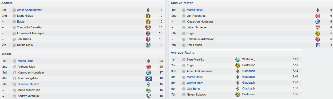This screenshot has width=333, height=99.
Task: Click Hamburg badge next to Son Heung-Min
Action: click(149, 79)
